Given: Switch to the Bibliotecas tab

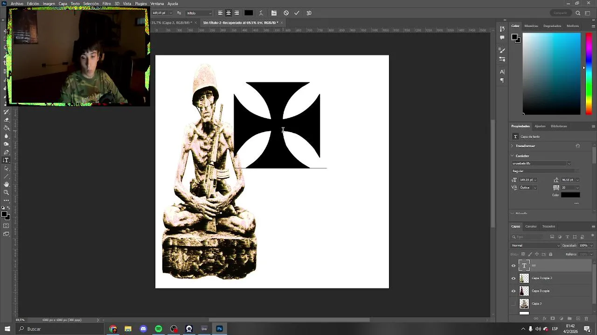Looking at the screenshot, I should pyautogui.click(x=559, y=126).
